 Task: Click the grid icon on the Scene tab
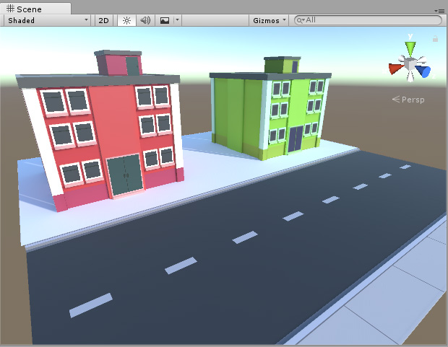click(10, 8)
